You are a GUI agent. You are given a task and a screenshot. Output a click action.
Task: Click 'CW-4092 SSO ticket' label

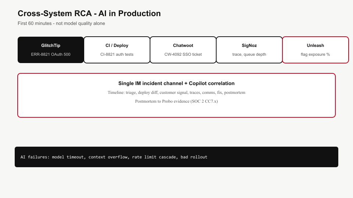(183, 54)
